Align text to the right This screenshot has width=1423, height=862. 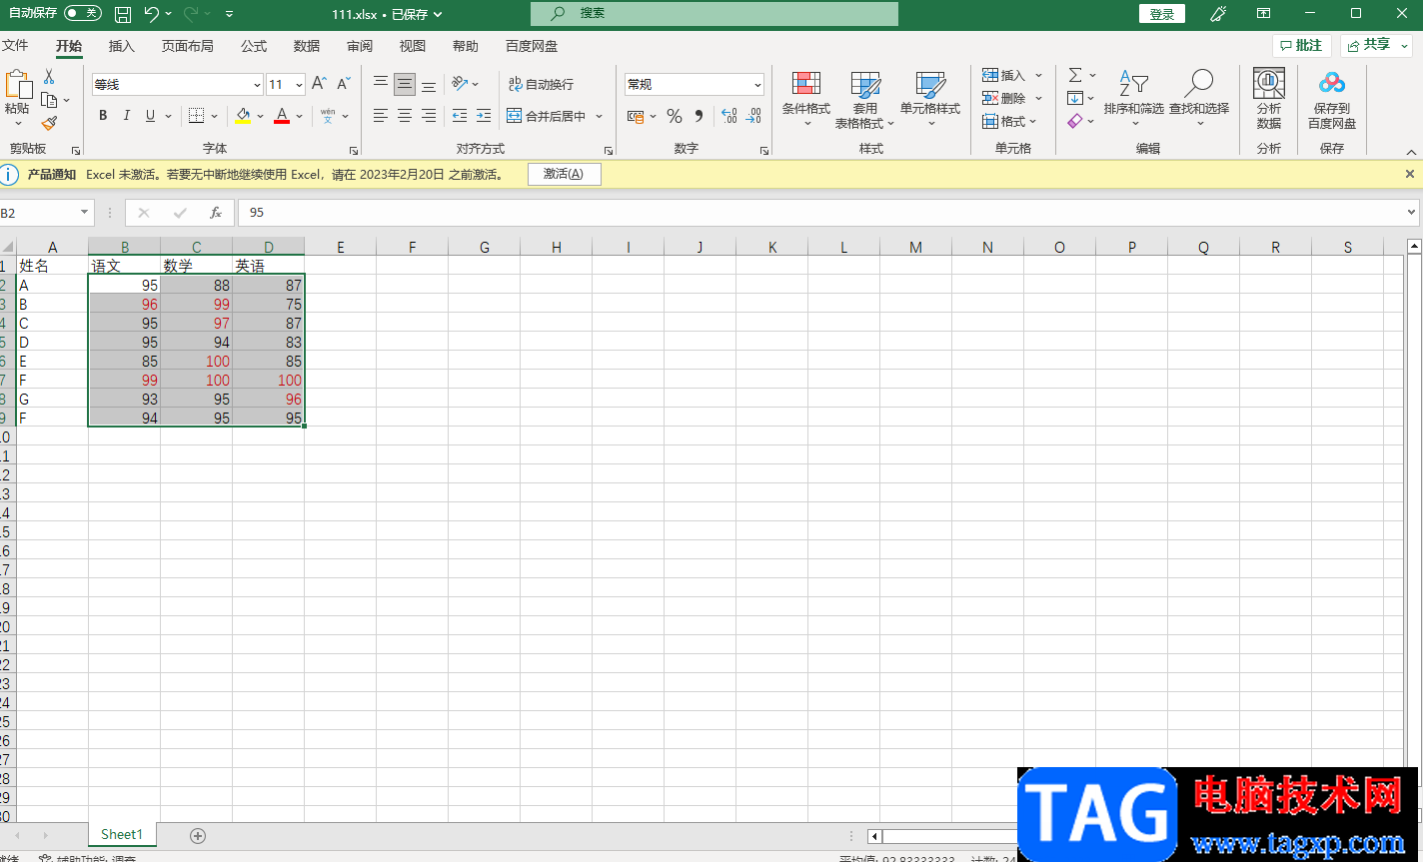click(429, 116)
